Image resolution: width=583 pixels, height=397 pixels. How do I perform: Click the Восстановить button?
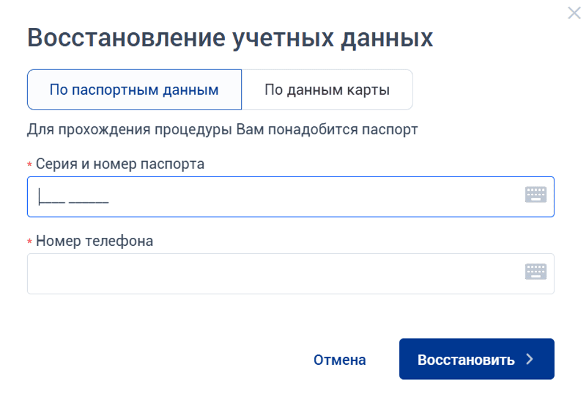[x=477, y=359]
